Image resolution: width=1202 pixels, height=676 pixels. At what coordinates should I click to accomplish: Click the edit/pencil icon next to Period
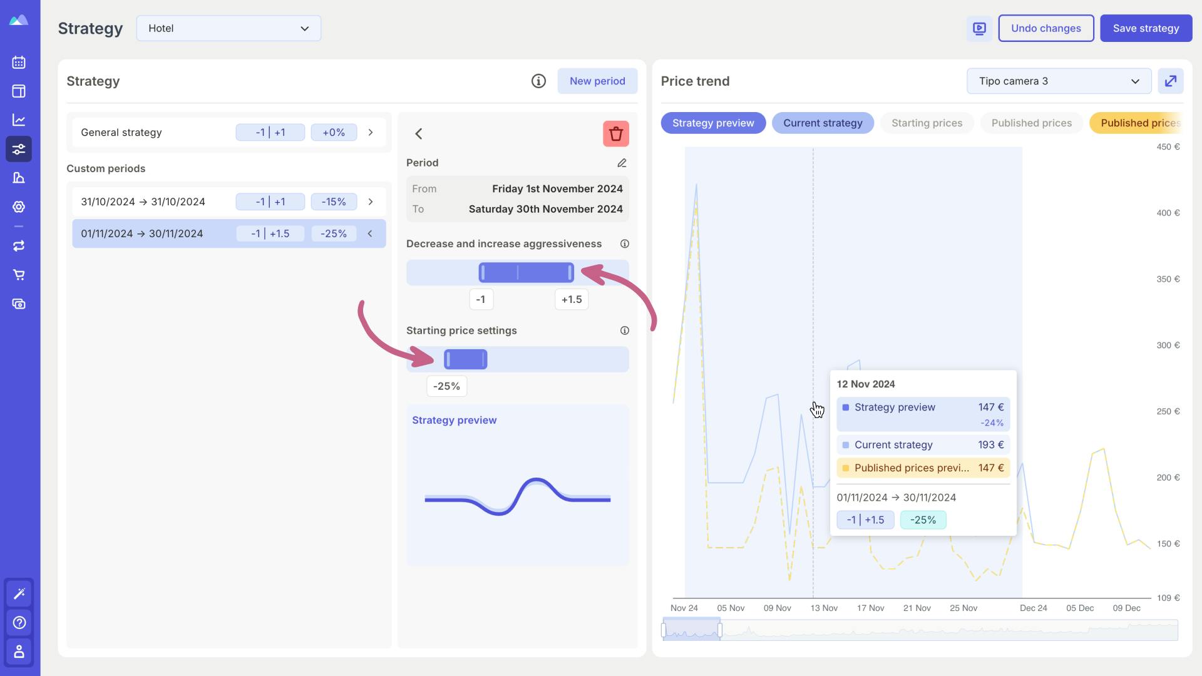click(622, 163)
